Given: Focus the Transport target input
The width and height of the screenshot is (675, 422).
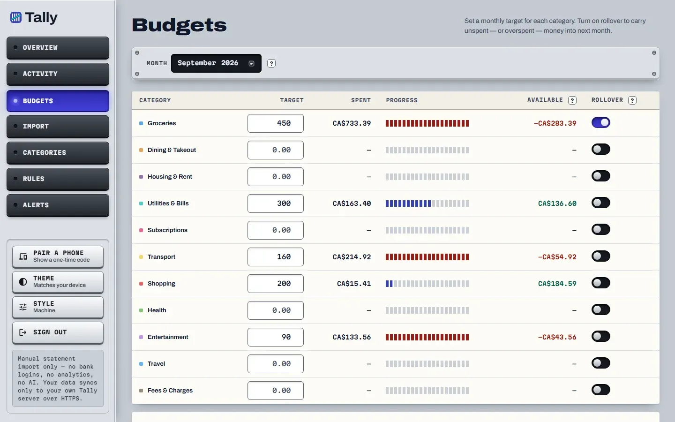Looking at the screenshot, I should pyautogui.click(x=276, y=257).
